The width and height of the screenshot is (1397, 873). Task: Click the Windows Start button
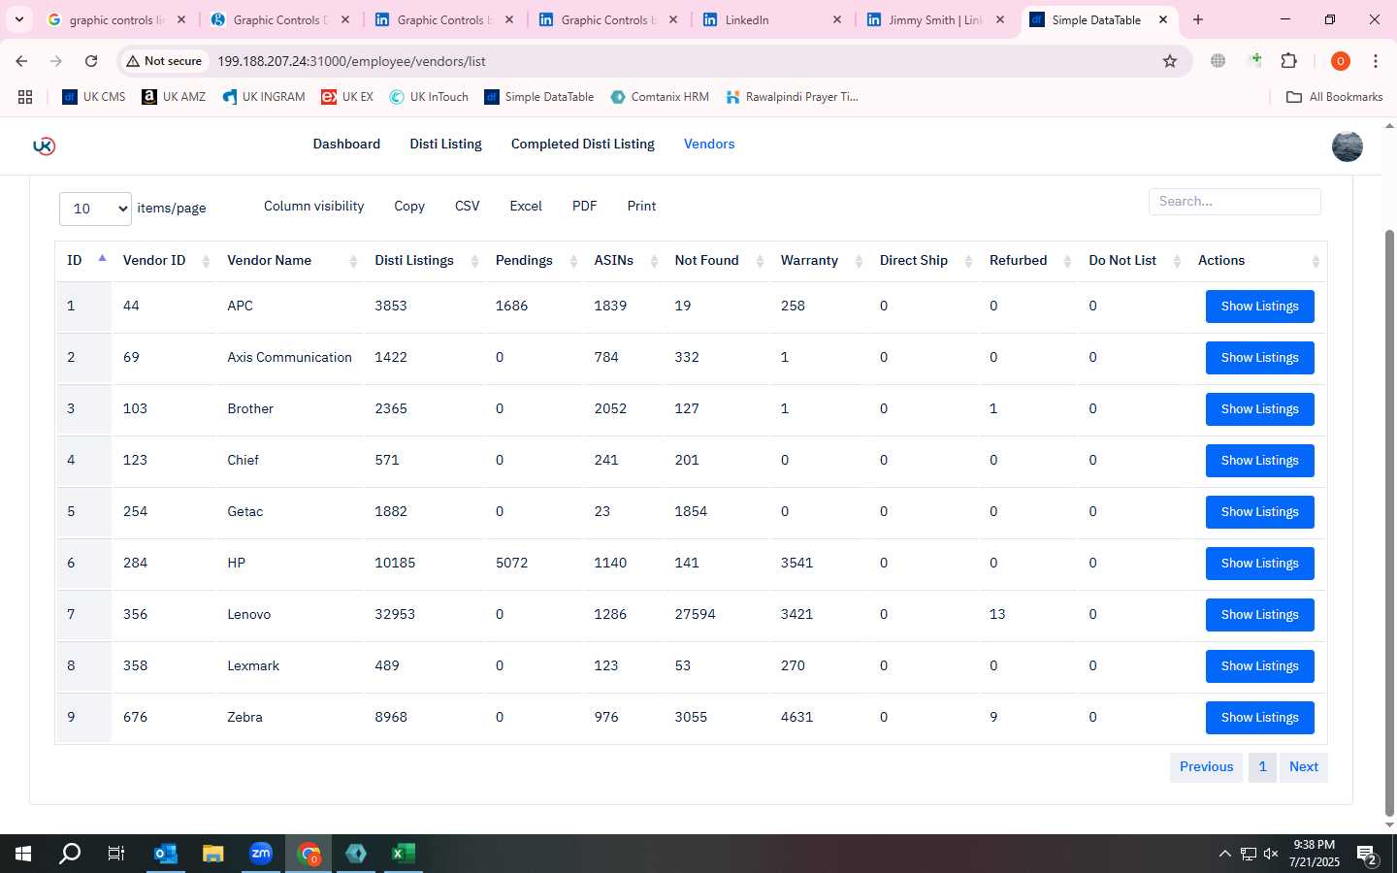pyautogui.click(x=23, y=854)
